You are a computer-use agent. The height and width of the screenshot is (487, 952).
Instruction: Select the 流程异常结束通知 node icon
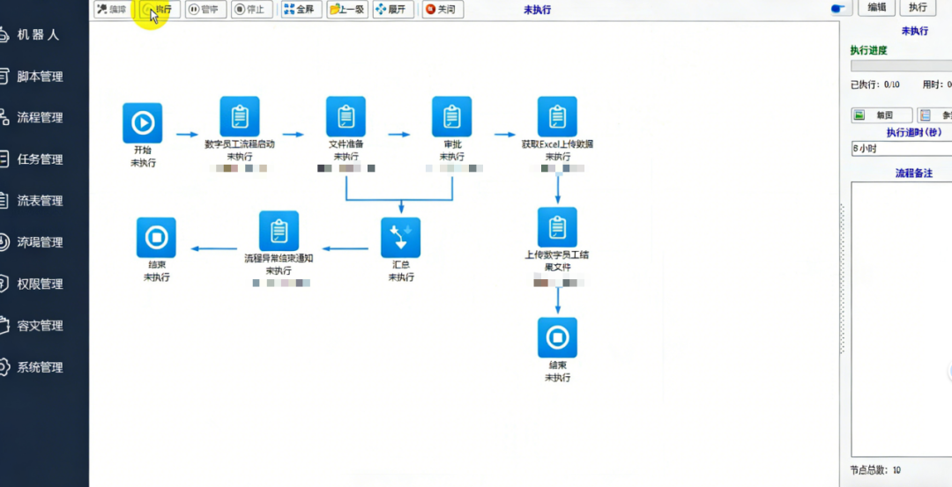point(279,231)
